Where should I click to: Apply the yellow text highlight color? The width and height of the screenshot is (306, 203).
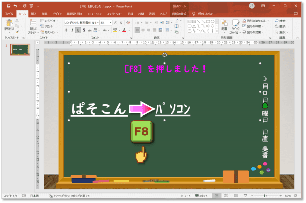(x=115, y=30)
